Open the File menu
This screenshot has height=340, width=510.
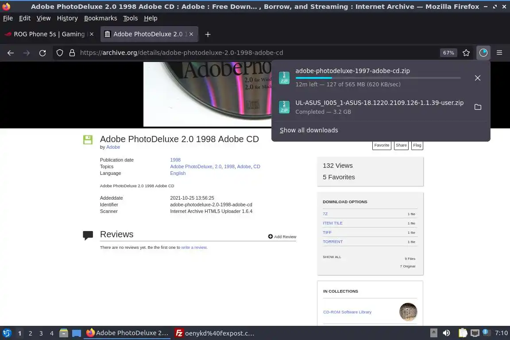8,18
